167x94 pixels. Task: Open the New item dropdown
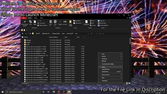click(77, 21)
